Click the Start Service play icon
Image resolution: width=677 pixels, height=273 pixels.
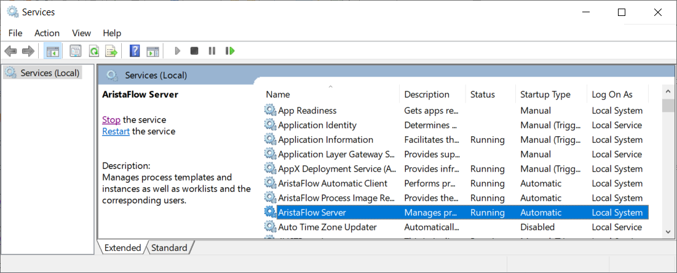click(x=177, y=52)
